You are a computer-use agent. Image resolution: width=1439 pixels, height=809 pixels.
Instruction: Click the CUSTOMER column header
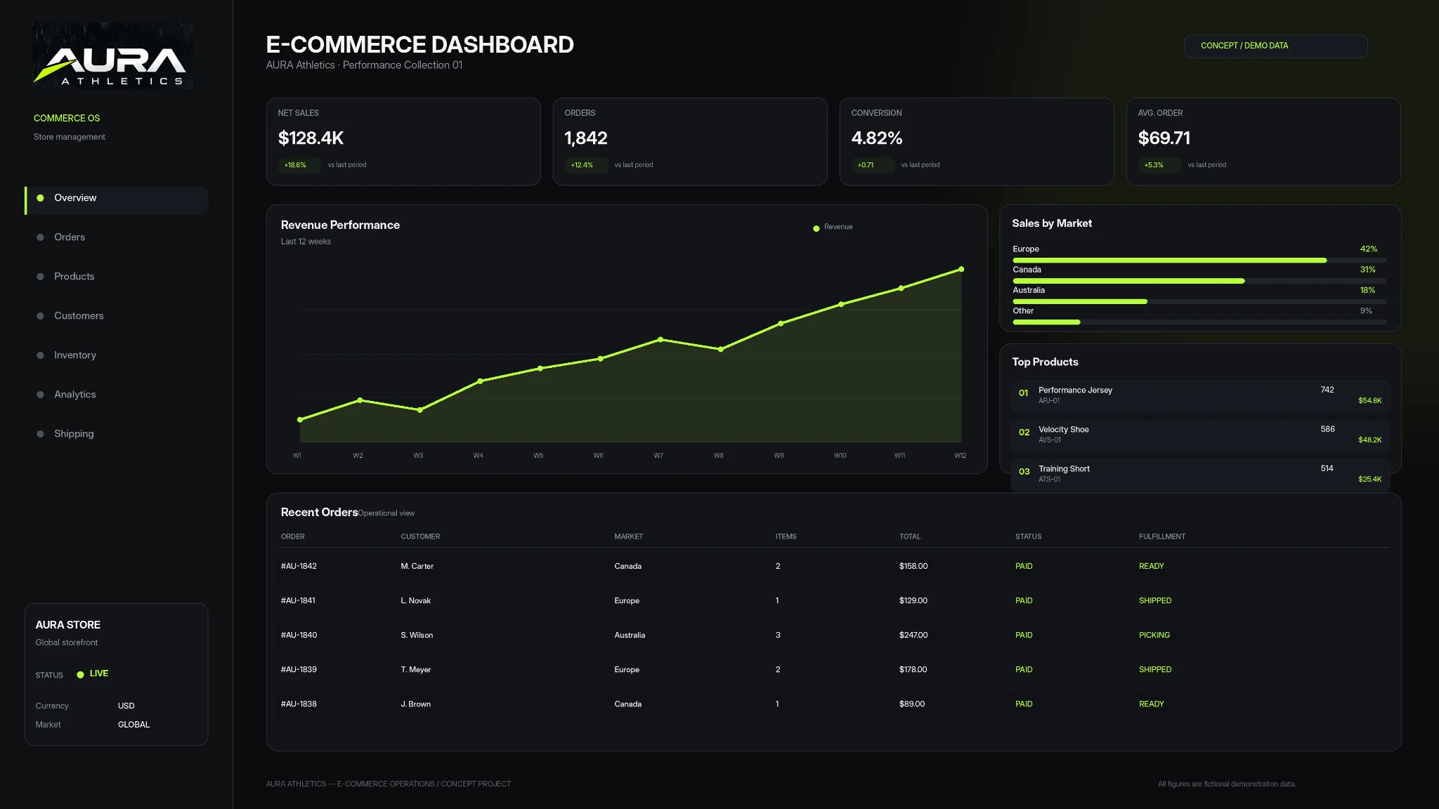[420, 537]
